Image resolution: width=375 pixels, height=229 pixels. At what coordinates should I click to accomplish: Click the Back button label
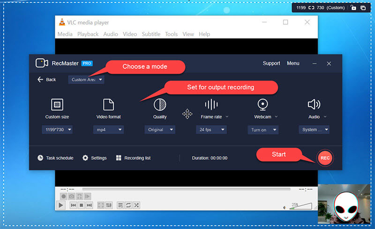51,79
